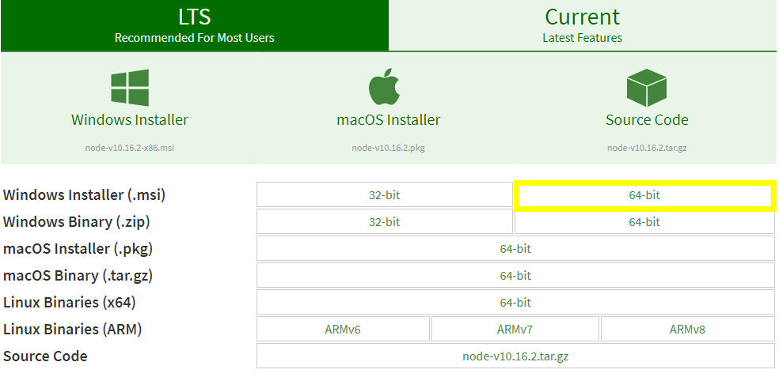Download node-v10.16.2.pkg file link
Screen dimensions: 779x377
(389, 148)
